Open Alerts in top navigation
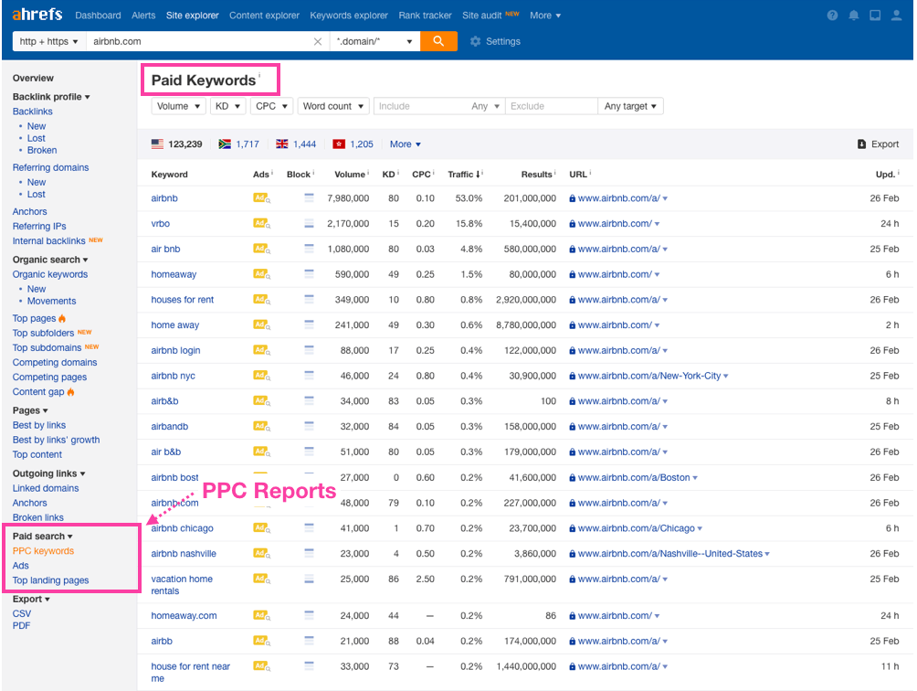The width and height of the screenshot is (917, 691). tap(143, 16)
